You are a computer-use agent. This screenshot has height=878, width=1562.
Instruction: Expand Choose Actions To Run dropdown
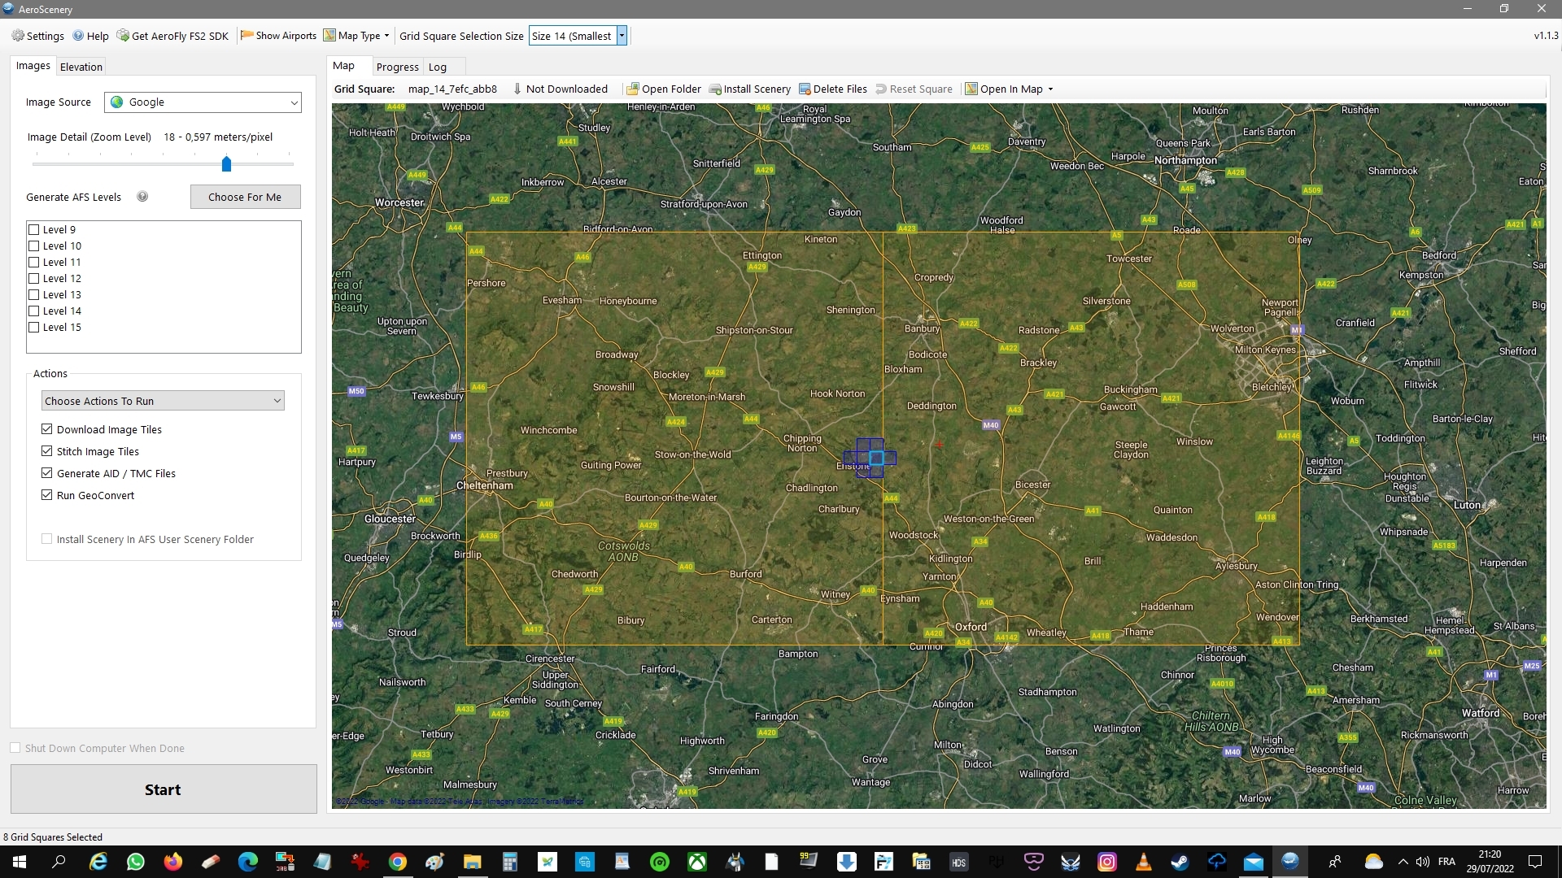[x=163, y=401]
